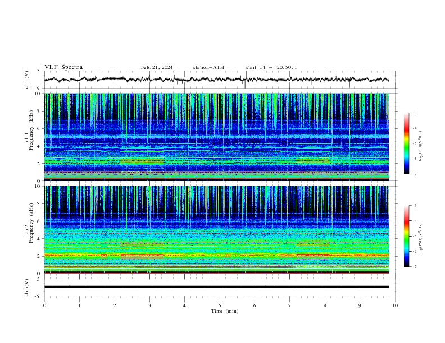Click the "Time (min)" axis label

[x=225, y=311]
